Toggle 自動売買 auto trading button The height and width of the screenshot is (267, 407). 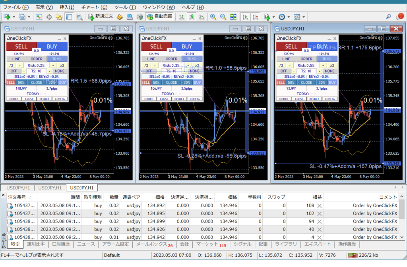159,17
